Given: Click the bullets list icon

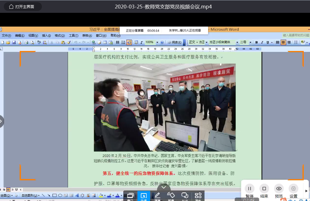Looking at the screenshot, I should coord(296,42).
